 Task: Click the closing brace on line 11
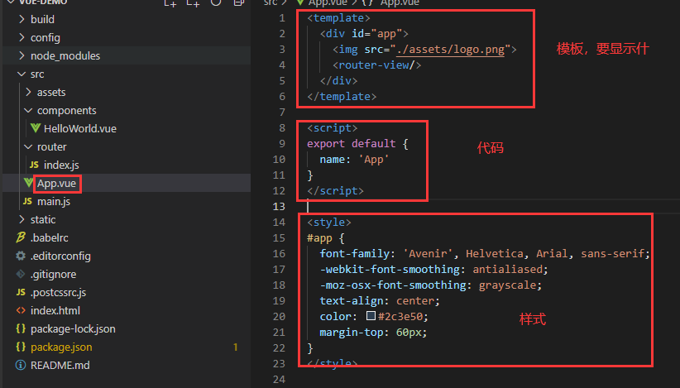(310, 175)
